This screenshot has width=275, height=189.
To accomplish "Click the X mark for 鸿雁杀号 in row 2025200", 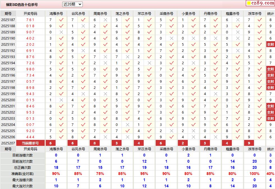I will (x=61, y=100).
